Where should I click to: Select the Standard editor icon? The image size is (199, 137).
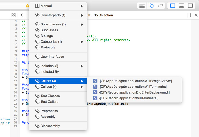pos(142,6)
